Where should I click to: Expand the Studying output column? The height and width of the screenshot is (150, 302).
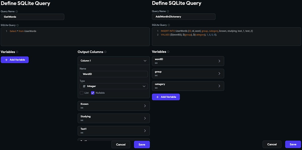(145, 118)
